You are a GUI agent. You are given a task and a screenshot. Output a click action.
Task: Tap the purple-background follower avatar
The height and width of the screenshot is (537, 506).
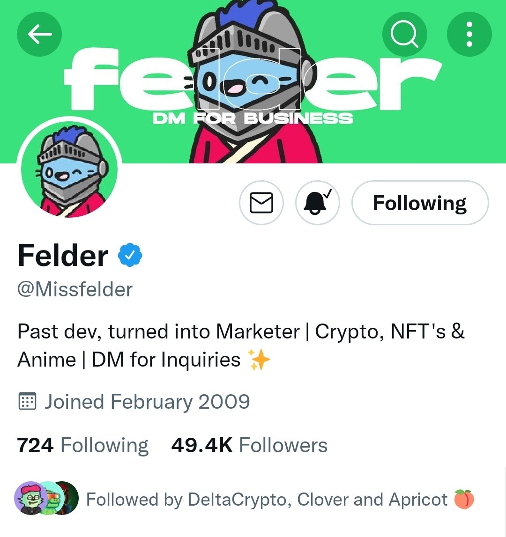pos(29,498)
